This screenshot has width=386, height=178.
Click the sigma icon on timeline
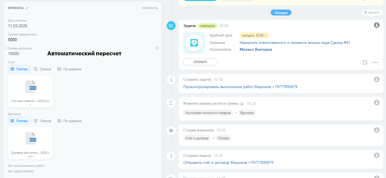click(171, 103)
